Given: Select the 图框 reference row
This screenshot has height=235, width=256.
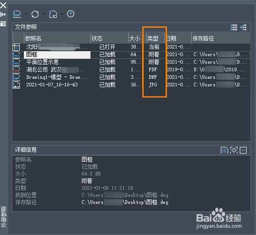Looking at the screenshot, I should [131, 55].
